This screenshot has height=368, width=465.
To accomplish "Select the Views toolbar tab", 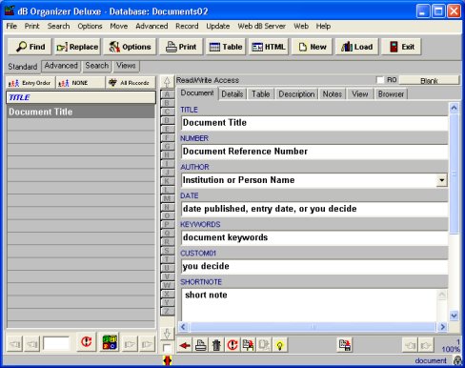I will point(126,66).
